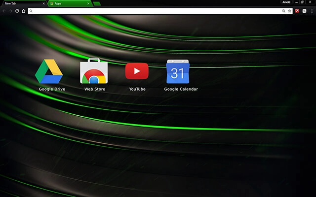Click the Arnold profile button
Viewport: 316px width, 197px height.
[286, 2]
